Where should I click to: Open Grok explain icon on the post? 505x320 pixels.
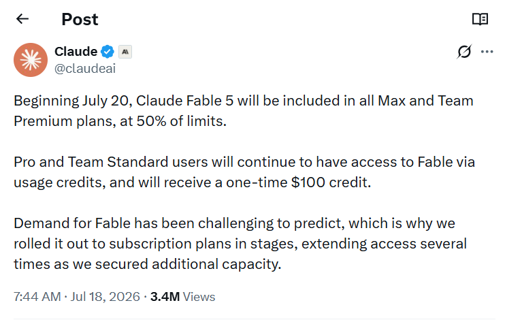point(464,52)
